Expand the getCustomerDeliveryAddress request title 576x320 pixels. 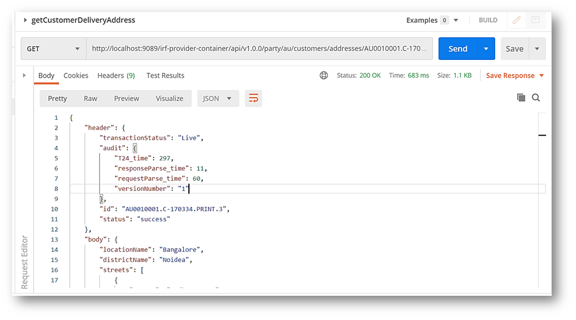[x=25, y=20]
